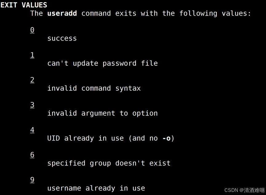The image size is (266, 195).
Task: Click the bold -o option flag
Action: coord(166,138)
